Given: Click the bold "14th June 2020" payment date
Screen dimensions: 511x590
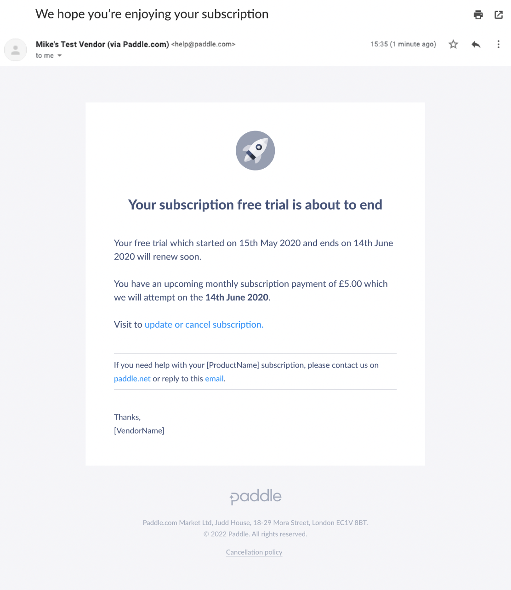Looking at the screenshot, I should [237, 297].
